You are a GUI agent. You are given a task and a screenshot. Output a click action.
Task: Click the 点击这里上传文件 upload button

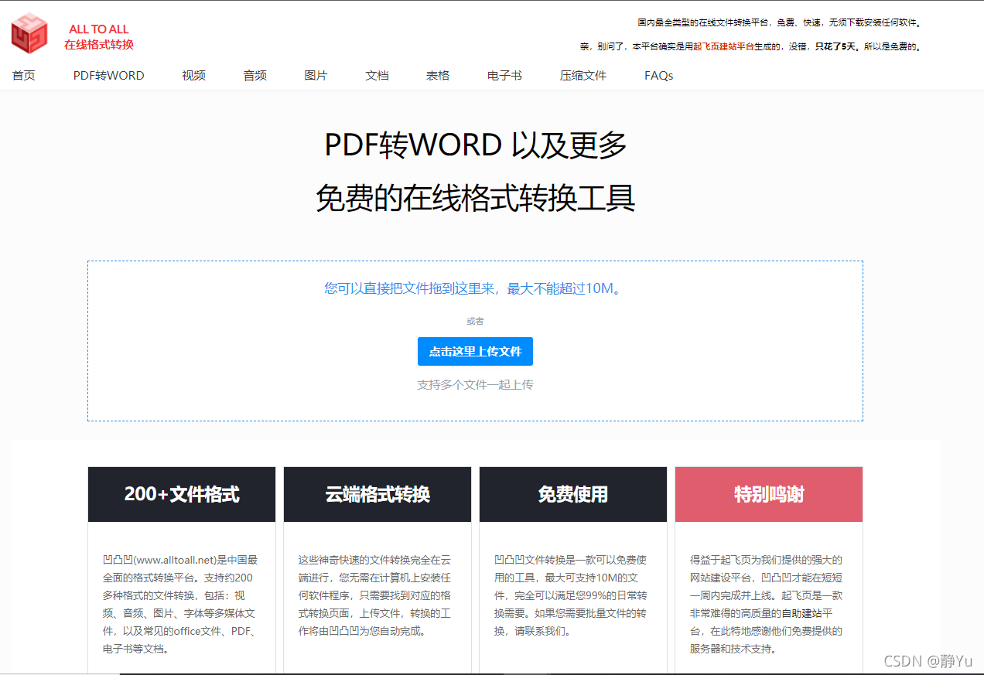click(x=475, y=351)
